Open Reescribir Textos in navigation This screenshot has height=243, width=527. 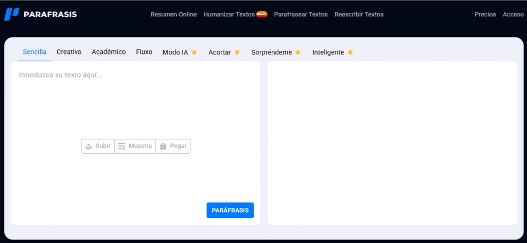[x=359, y=14]
